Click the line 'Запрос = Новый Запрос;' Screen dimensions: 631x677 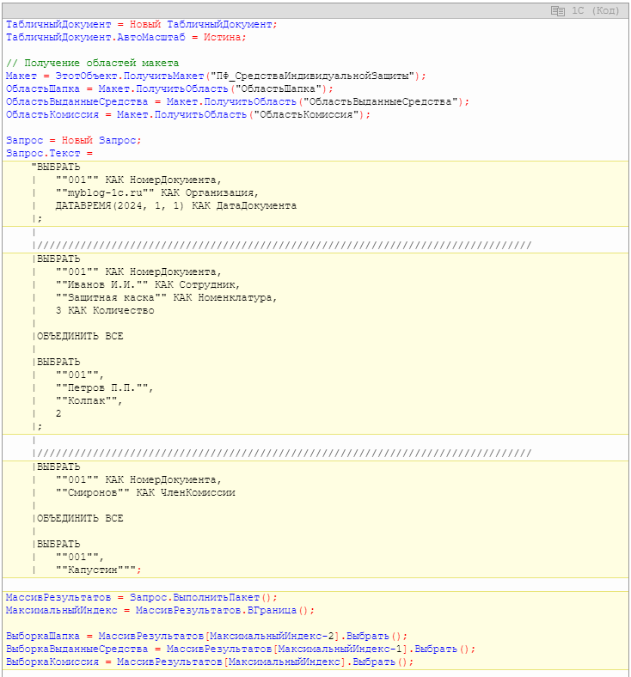tap(74, 141)
